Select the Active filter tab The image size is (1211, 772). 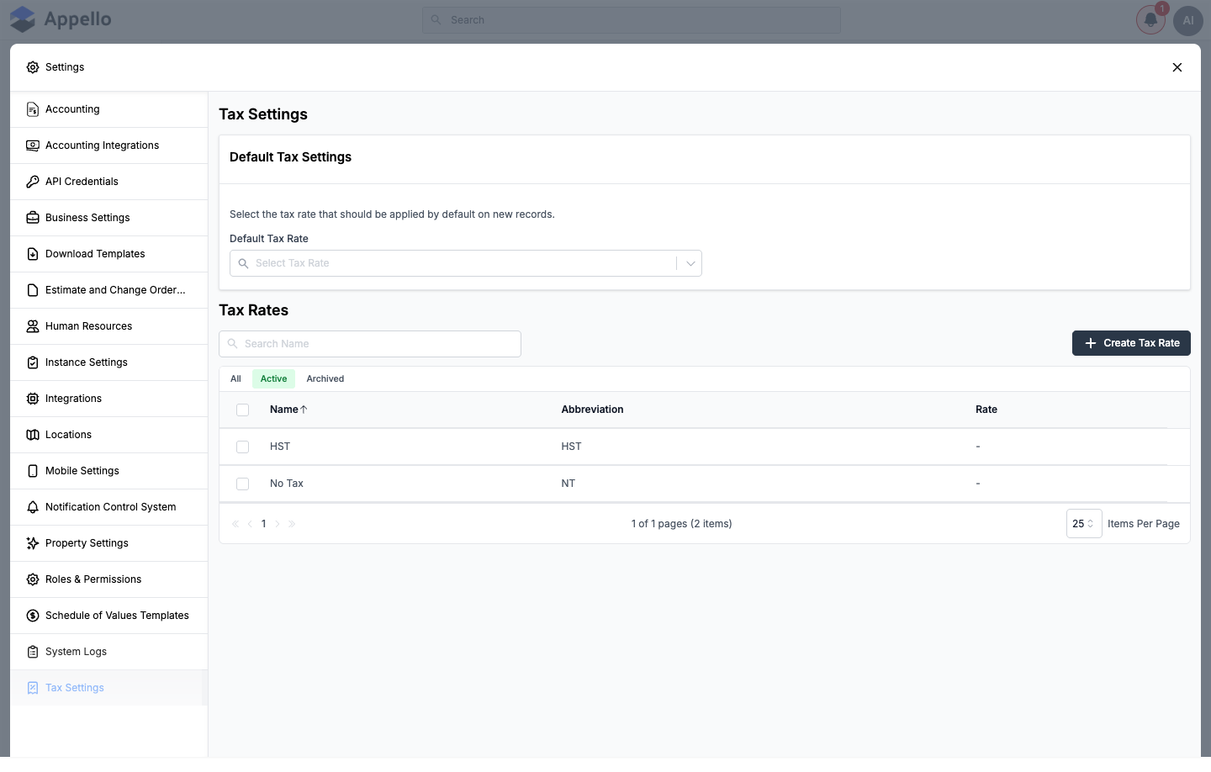273,379
